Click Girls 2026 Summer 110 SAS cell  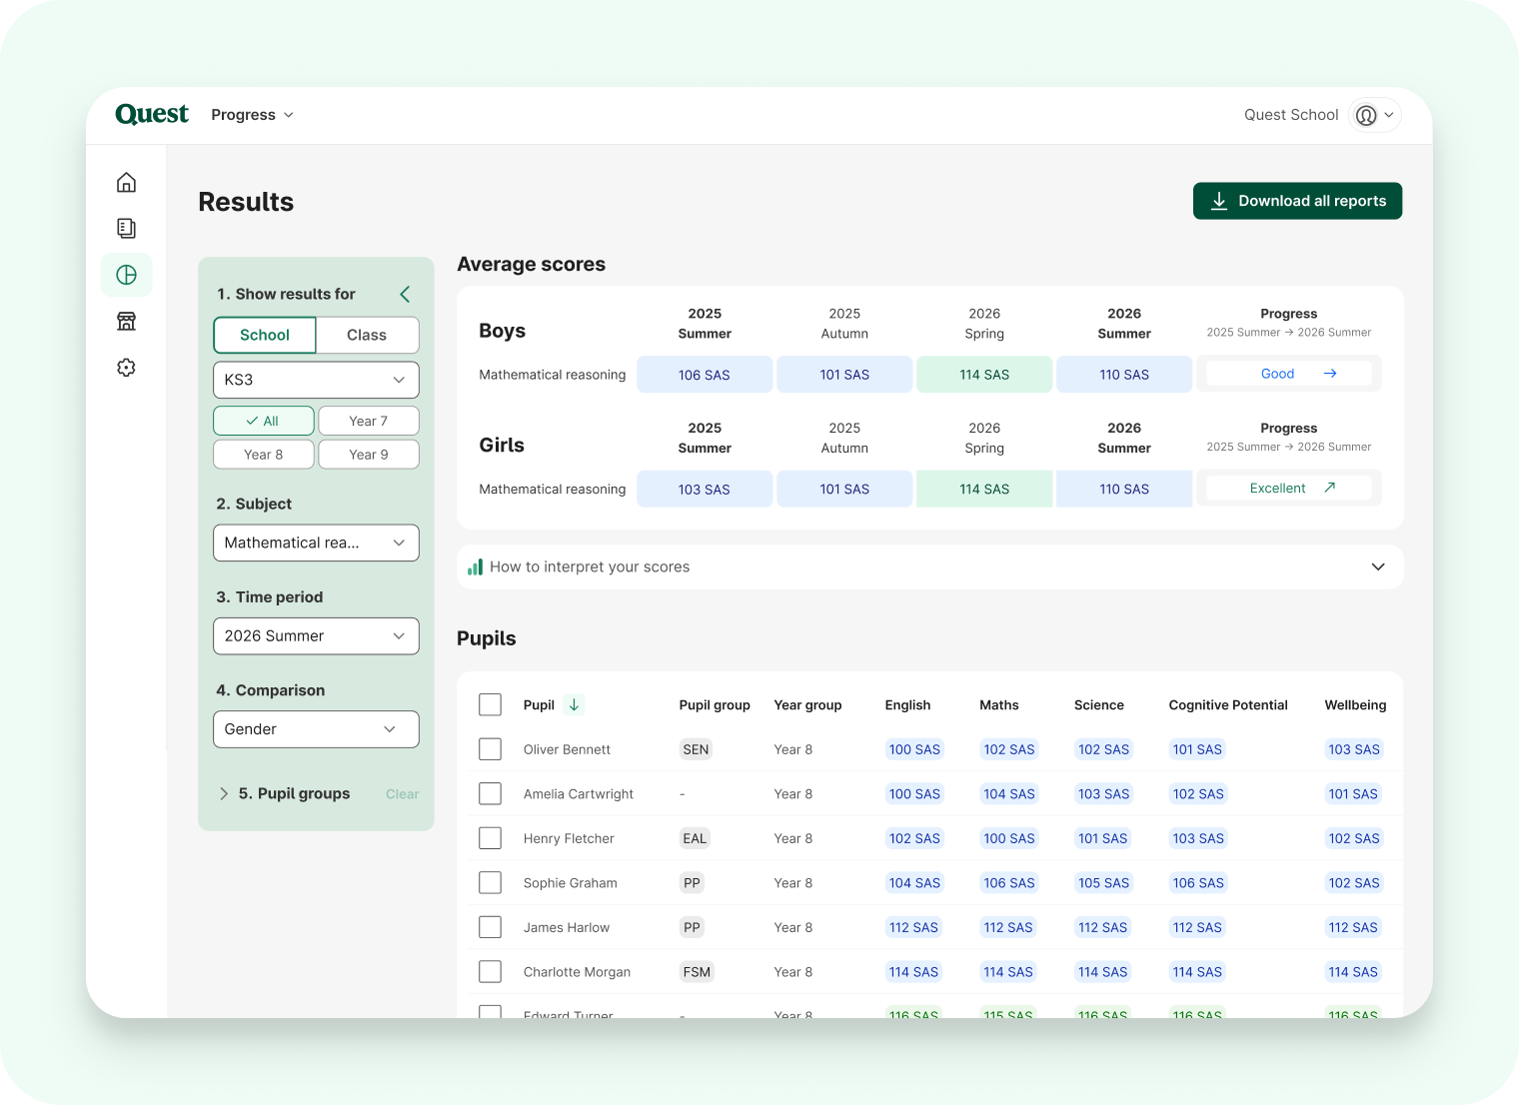pyautogui.click(x=1124, y=489)
